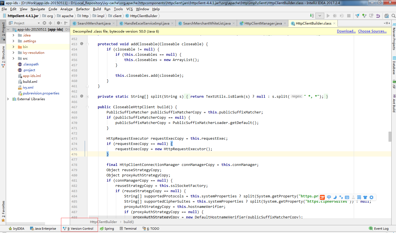The height and width of the screenshot is (233, 396).
Task: Expand the bin folder
Action: [x=13, y=47]
